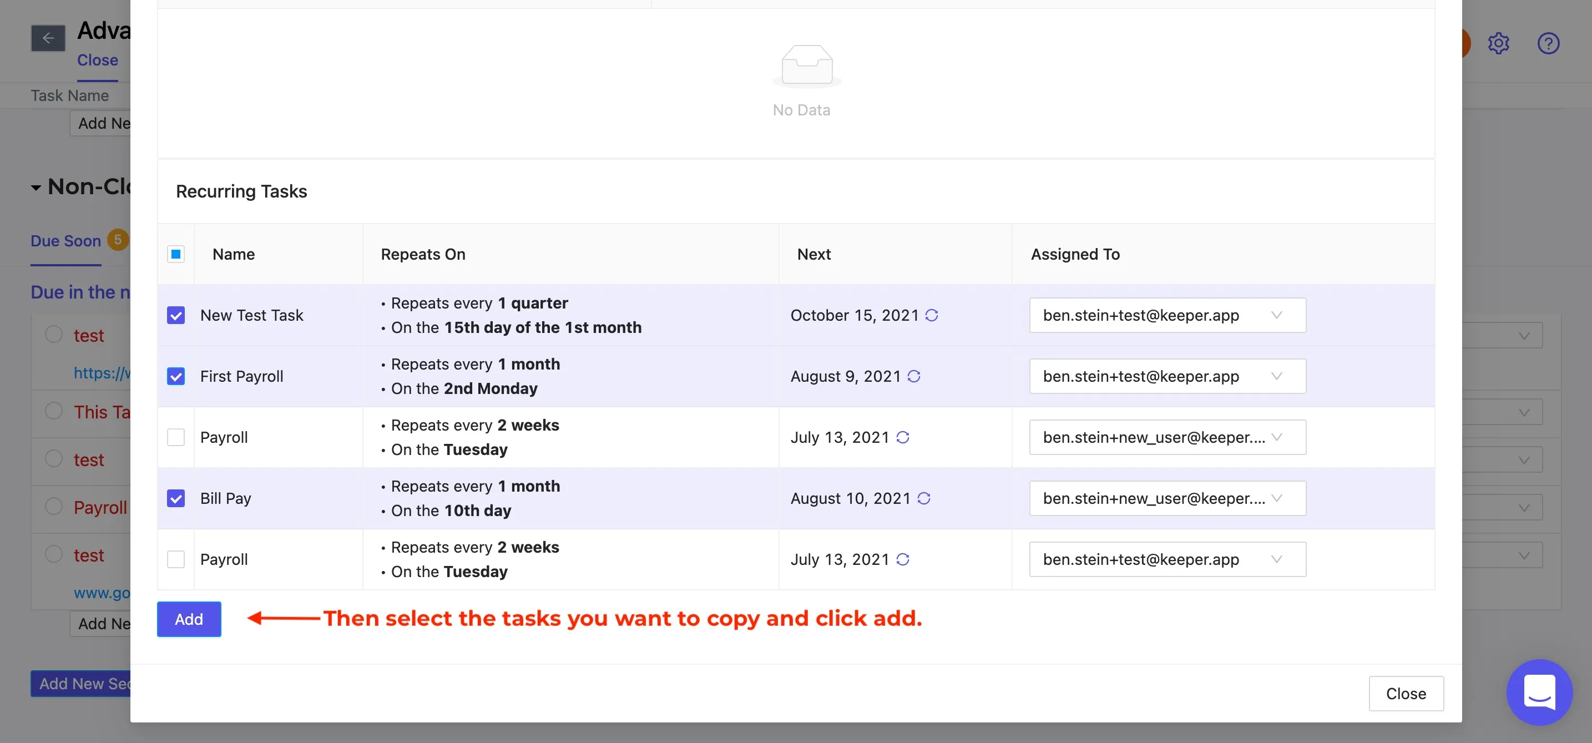This screenshot has height=743, width=1592.
Task: Select the Due Soon tab in the background
Action: [66, 241]
